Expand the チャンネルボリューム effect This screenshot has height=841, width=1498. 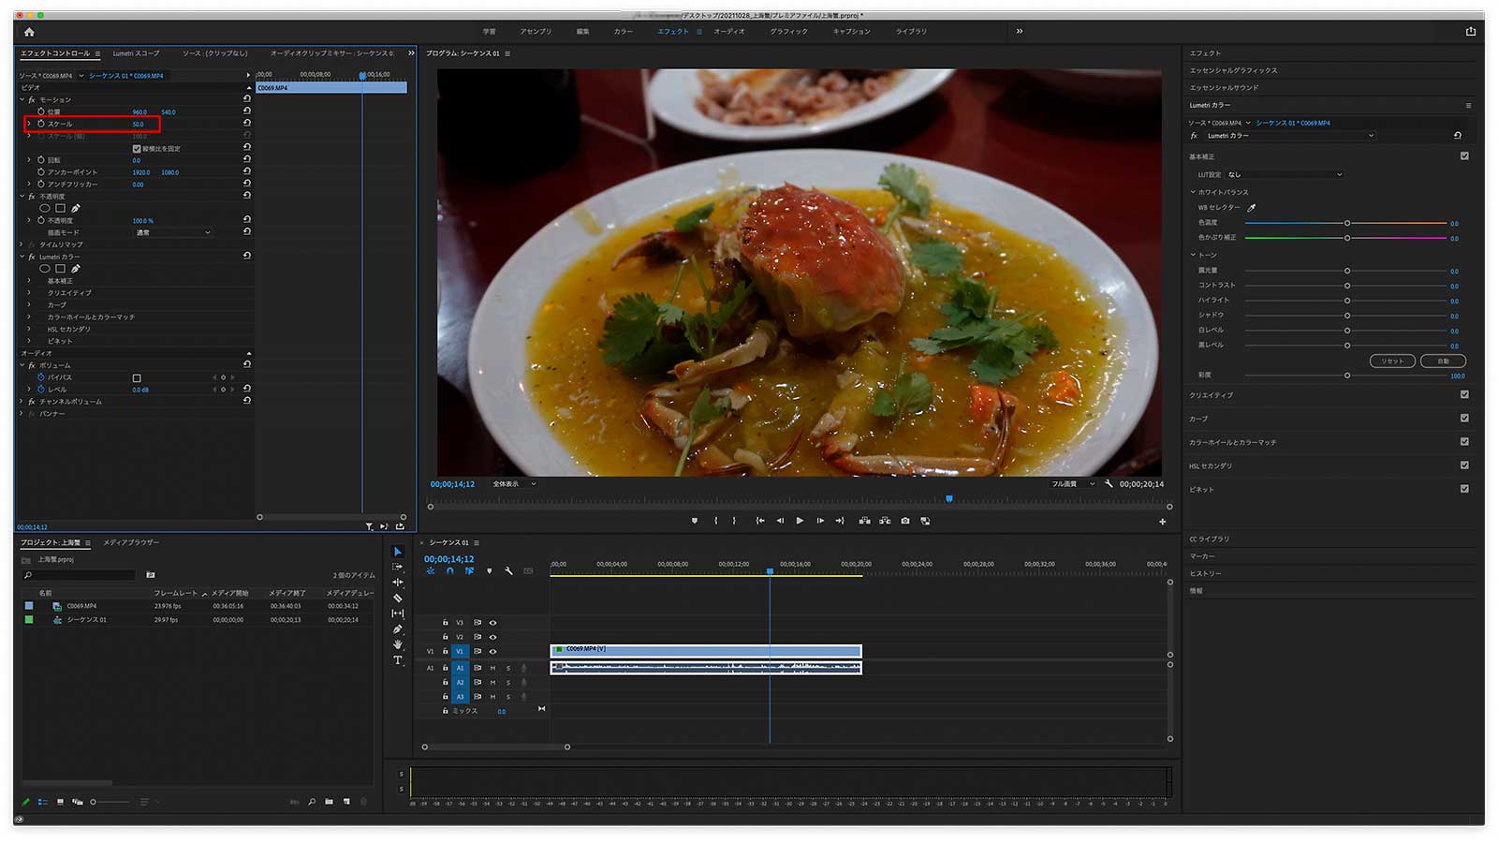tap(22, 402)
